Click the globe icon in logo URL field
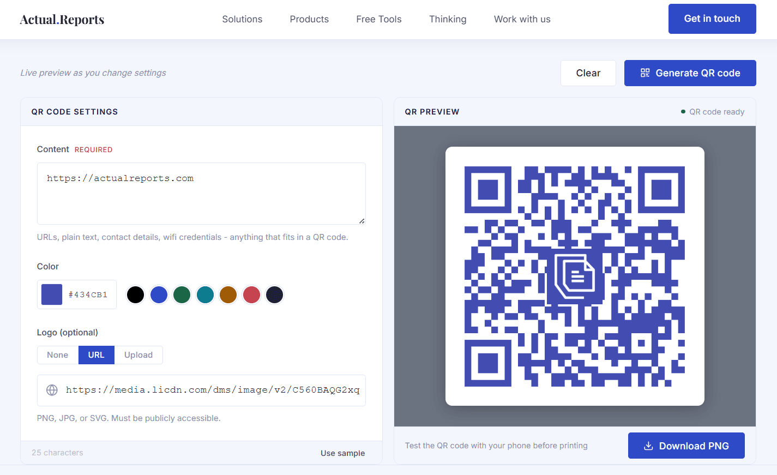The image size is (777, 475). [52, 390]
